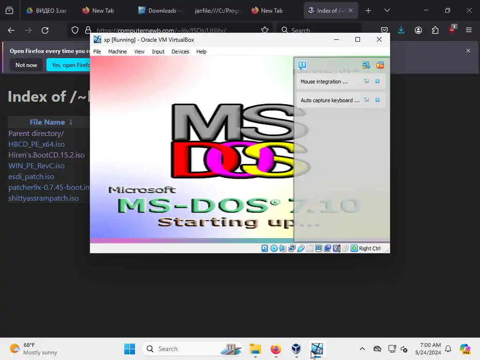
Task: Click Yes, open Firefox button
Action: [69, 65]
